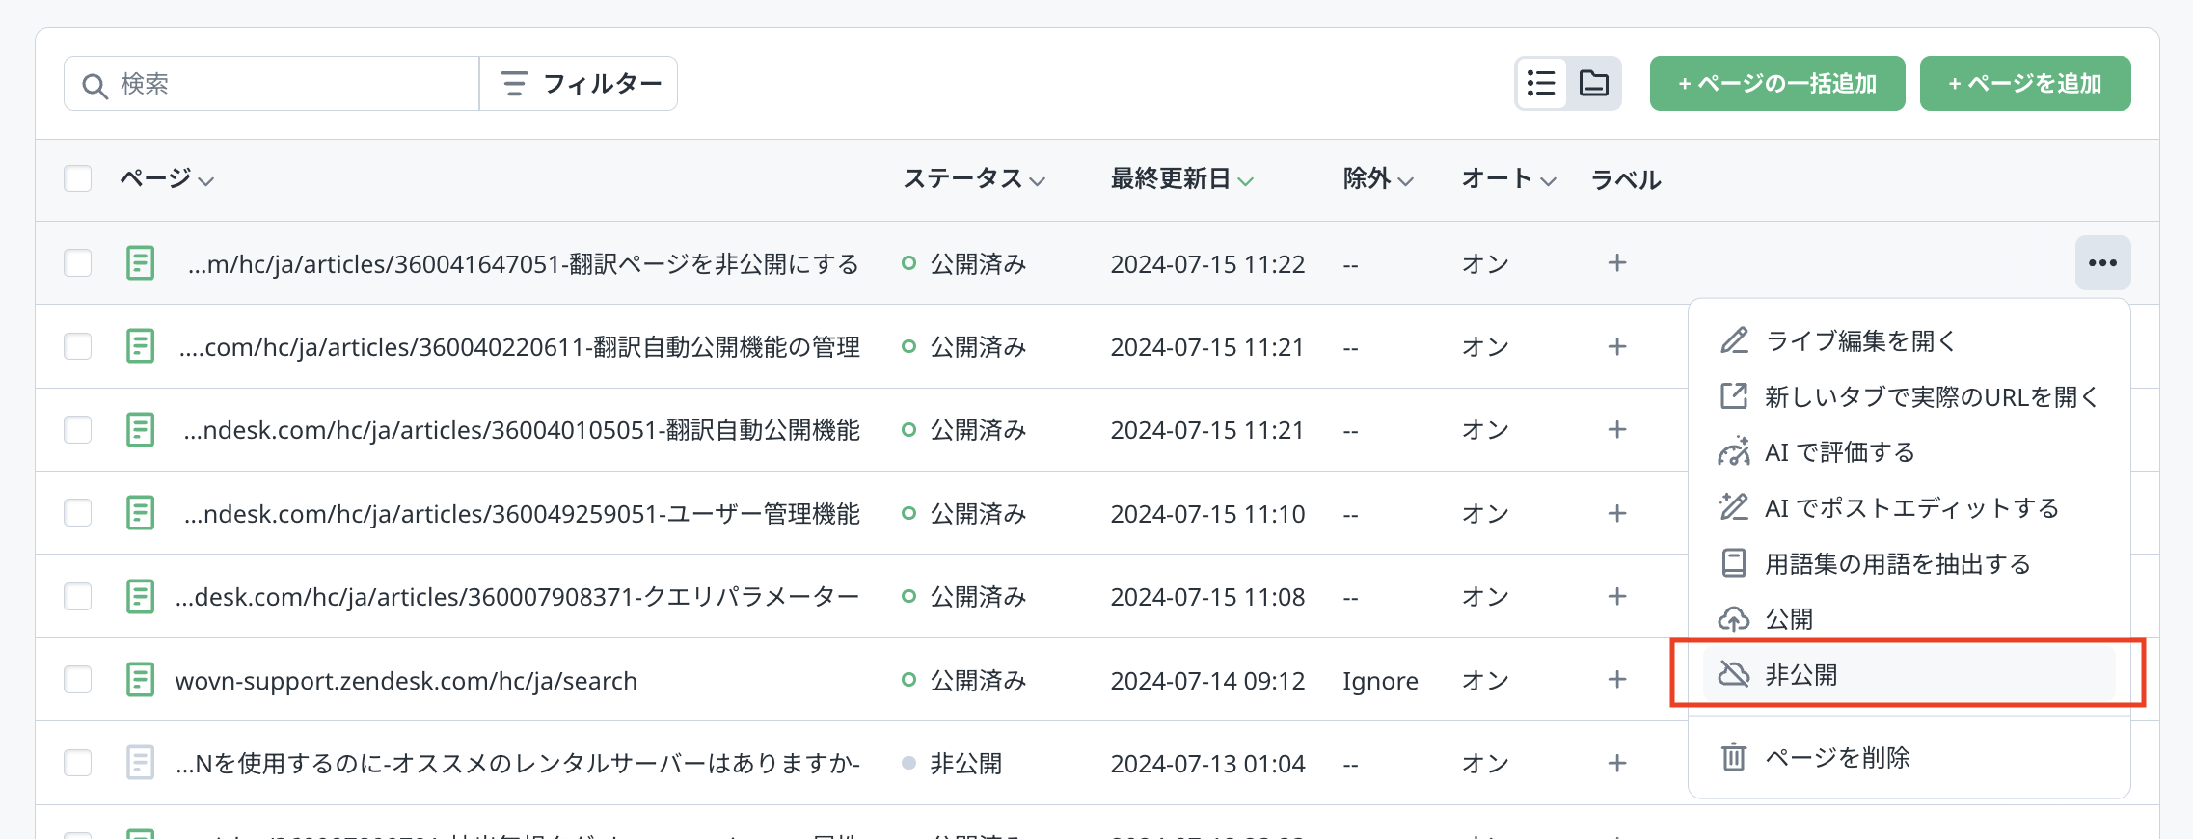Click grey page icon of unpublished row
This screenshot has height=839, width=2193.
tap(140, 763)
